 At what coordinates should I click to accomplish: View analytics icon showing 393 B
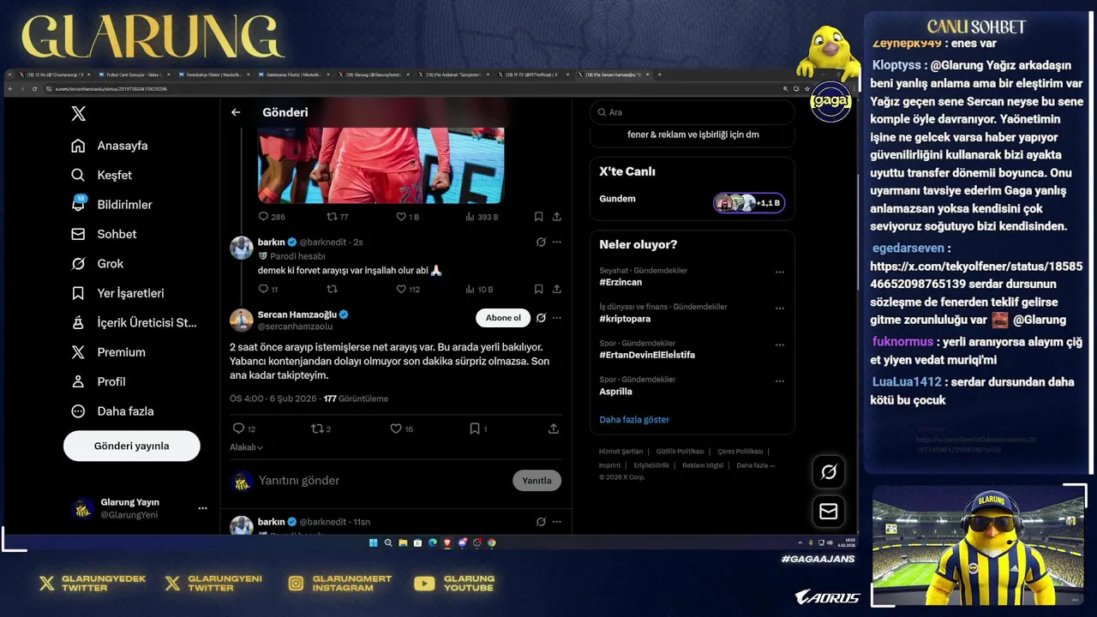pyautogui.click(x=470, y=217)
